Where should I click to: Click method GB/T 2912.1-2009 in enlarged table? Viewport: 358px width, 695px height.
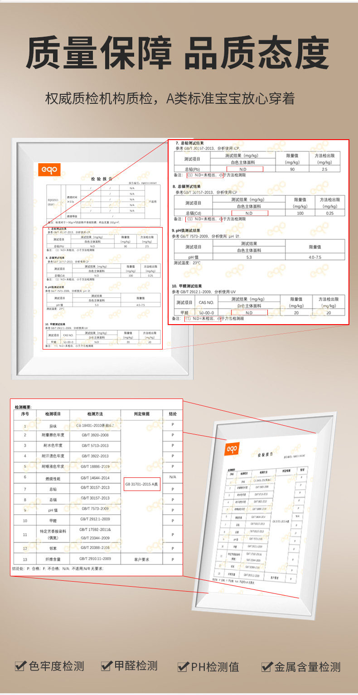[x=95, y=519]
